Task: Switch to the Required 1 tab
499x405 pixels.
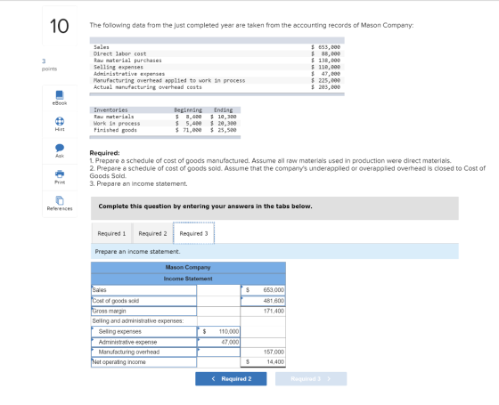Action: 111,233
